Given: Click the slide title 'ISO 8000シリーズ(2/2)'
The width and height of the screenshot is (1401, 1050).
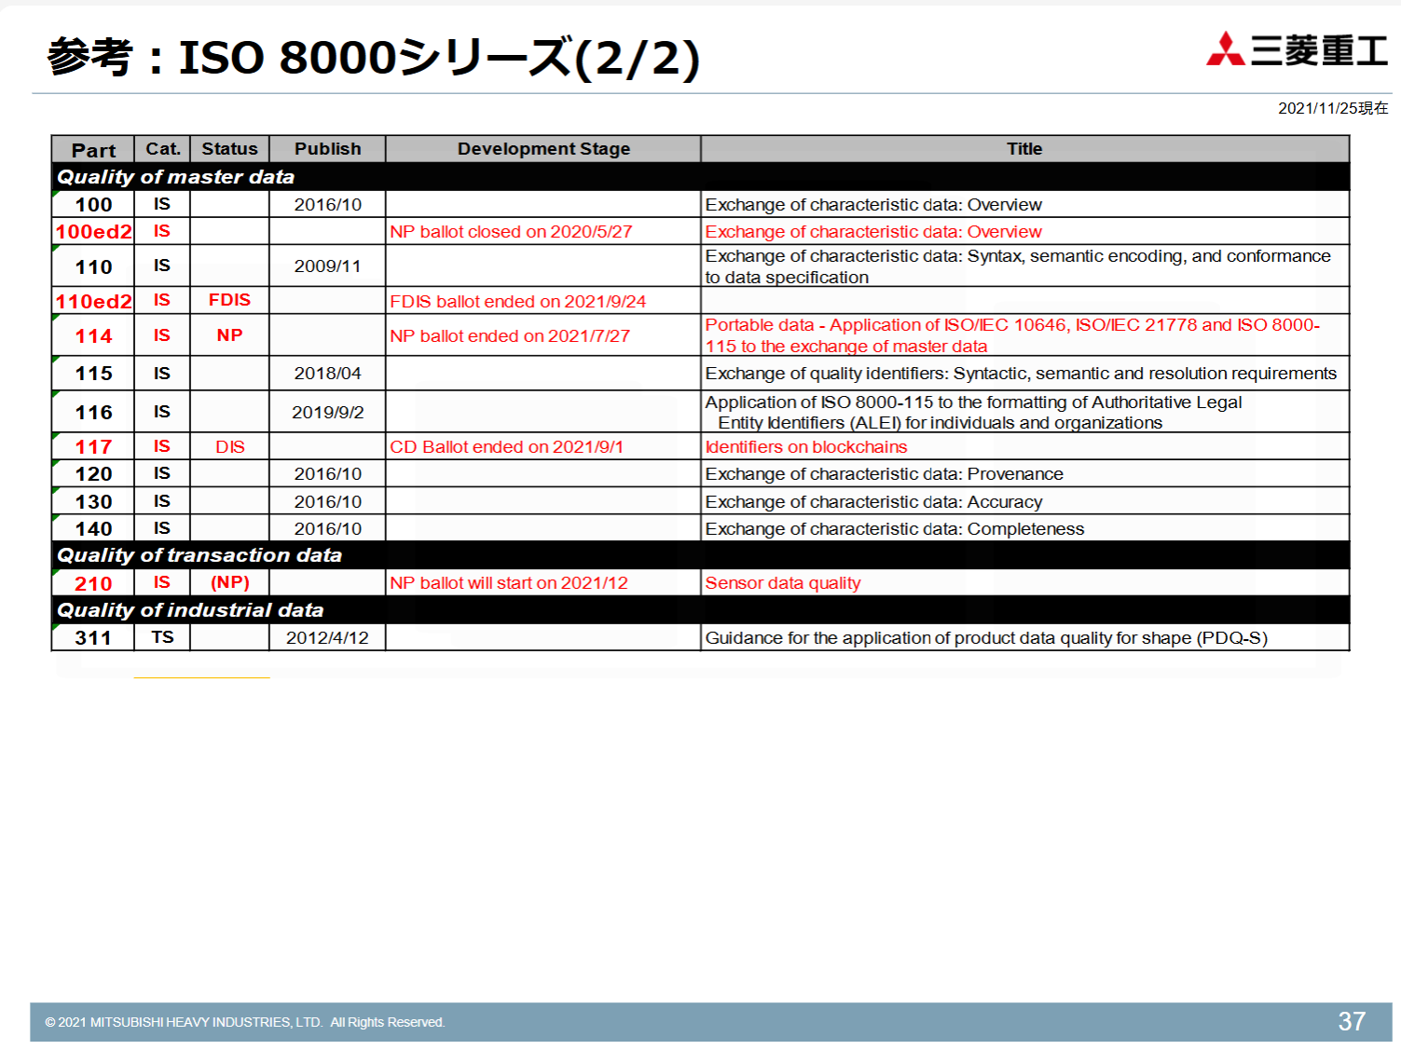Looking at the screenshot, I should point(438,58).
